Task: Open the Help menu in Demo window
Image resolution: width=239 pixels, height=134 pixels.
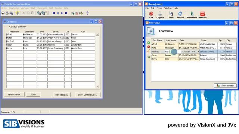Action: pos(176,8)
